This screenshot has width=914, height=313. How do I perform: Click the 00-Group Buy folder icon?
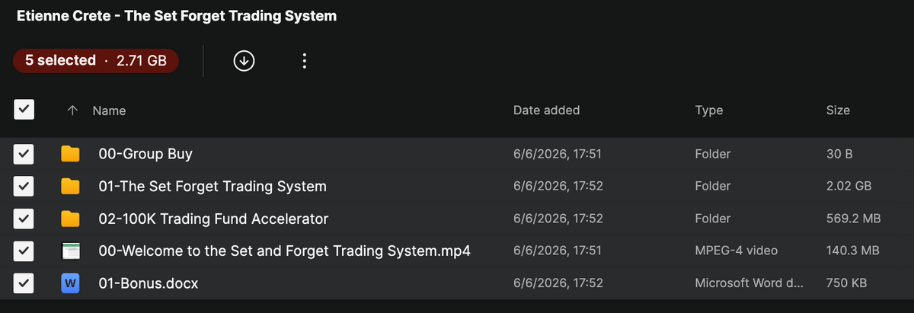pyautogui.click(x=70, y=154)
